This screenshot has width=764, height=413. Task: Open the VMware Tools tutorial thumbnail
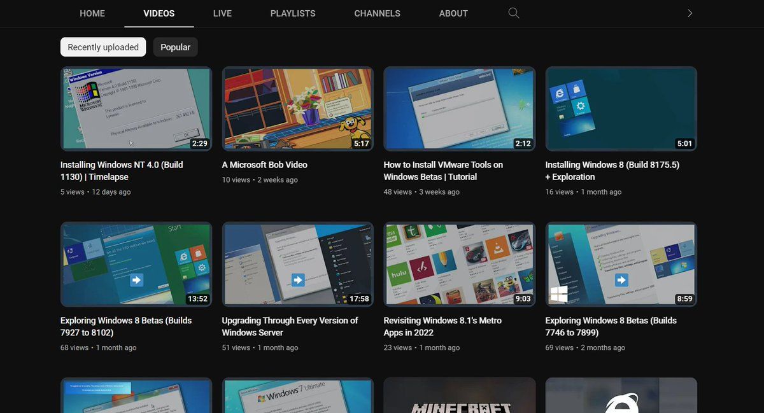click(459, 108)
